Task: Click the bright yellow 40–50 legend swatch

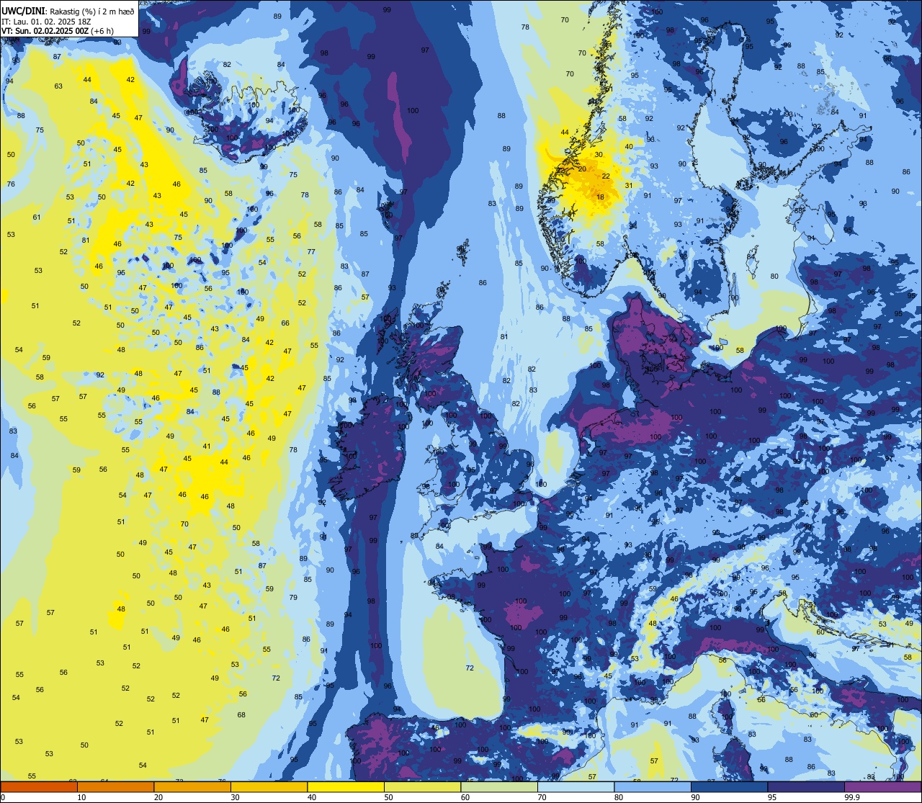Action: 346,786
